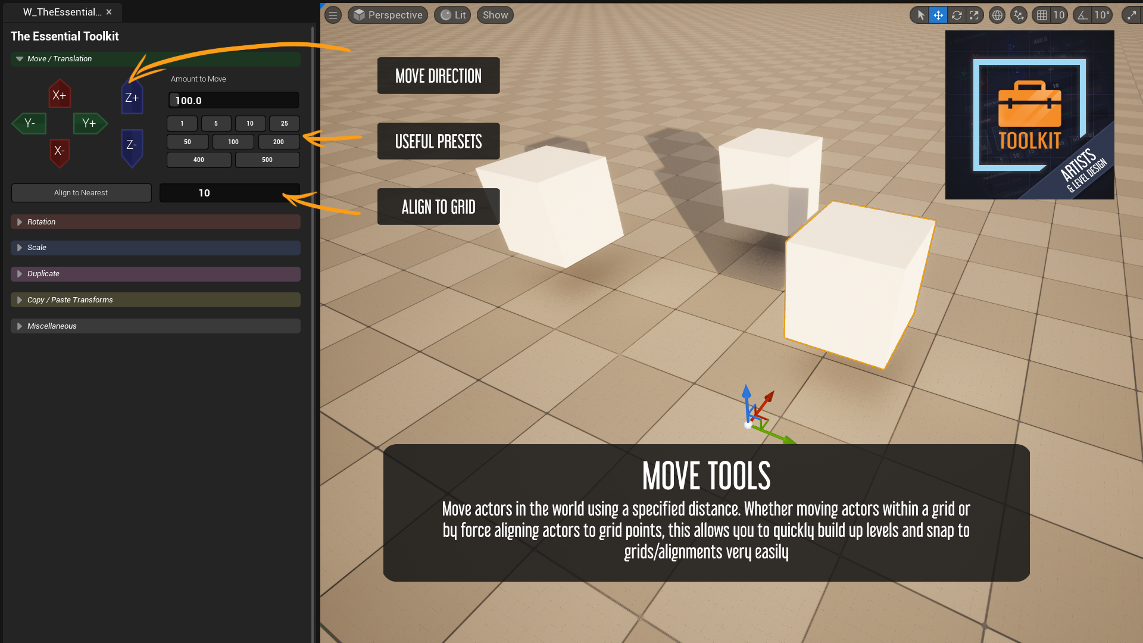Select the Rotate tool in viewport toolbar
The image size is (1143, 643).
click(957, 15)
